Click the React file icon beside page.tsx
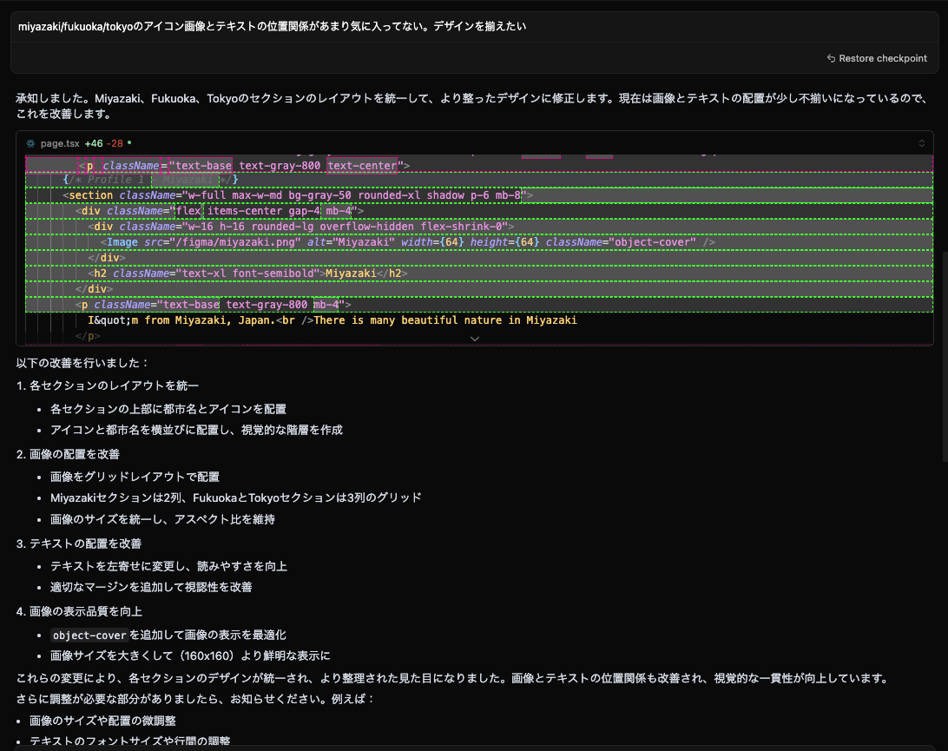 coord(30,143)
